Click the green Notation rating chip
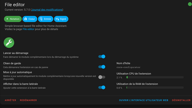Image resolution: width=192 pixels, height=108 pixels. point(13,19)
